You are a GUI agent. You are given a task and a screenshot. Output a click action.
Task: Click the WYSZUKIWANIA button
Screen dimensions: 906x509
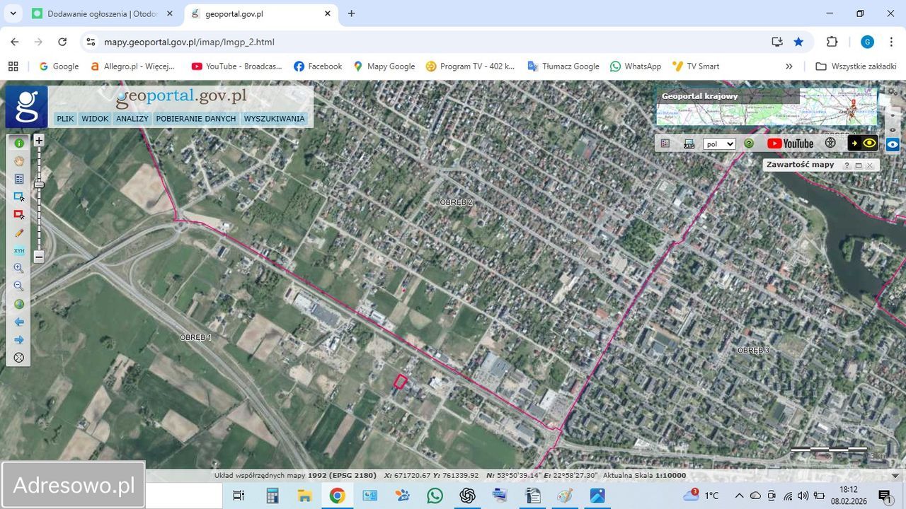[274, 119]
